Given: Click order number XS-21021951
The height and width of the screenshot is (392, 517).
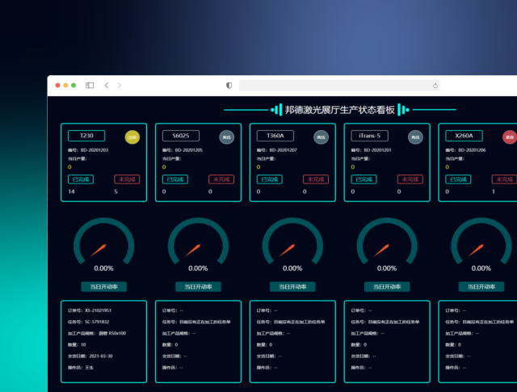Looking at the screenshot, I should click(x=98, y=310).
